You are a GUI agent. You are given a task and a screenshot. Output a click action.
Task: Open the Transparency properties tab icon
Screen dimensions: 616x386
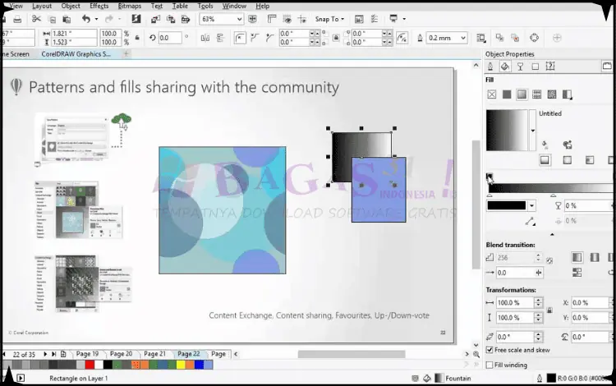tap(521, 67)
